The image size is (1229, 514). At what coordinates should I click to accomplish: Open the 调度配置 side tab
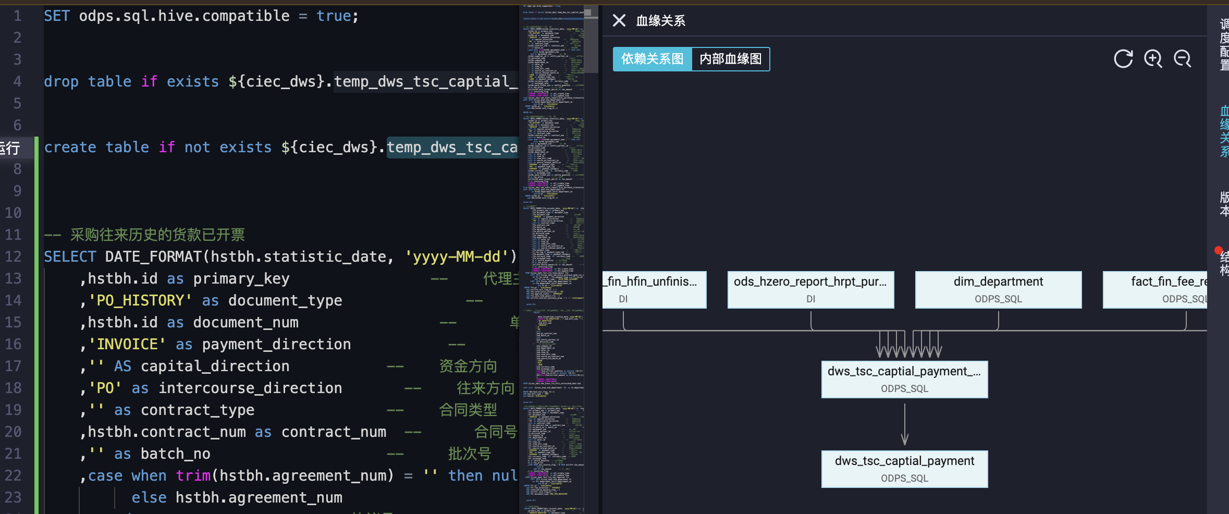tap(1224, 45)
